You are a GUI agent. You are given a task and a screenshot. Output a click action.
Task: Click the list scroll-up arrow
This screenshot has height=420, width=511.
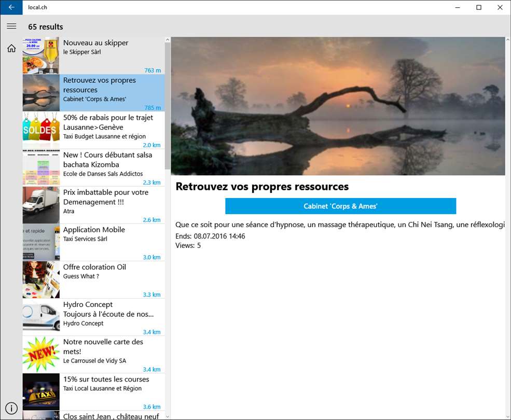coord(168,40)
